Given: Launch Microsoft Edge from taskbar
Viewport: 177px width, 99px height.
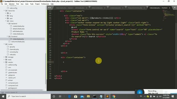Looking at the screenshot, I should 69,97.
